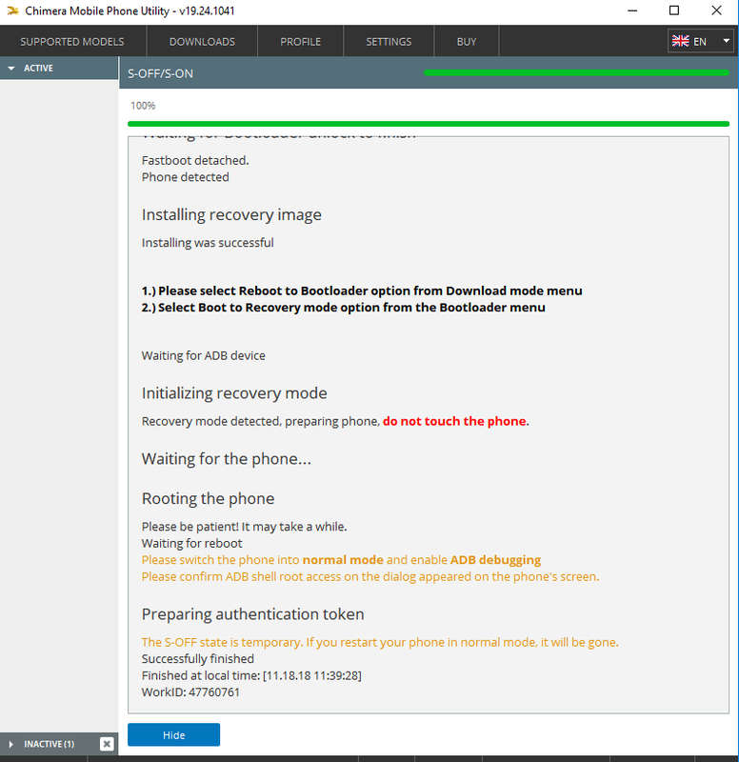Screen dimensions: 739x762
Task: Click the Chimera app logo icon
Action: pyautogui.click(x=13, y=10)
